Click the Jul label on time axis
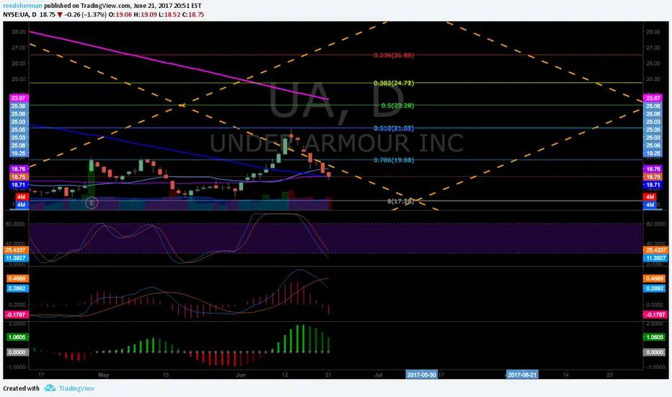This screenshot has height=397, width=672. [x=378, y=375]
